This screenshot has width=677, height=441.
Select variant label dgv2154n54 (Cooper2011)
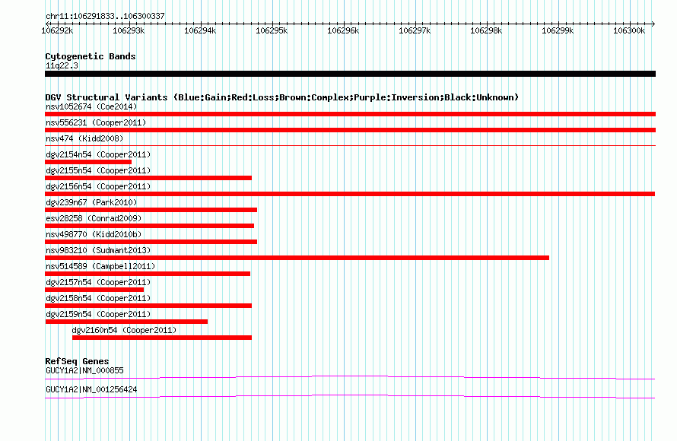coord(98,154)
